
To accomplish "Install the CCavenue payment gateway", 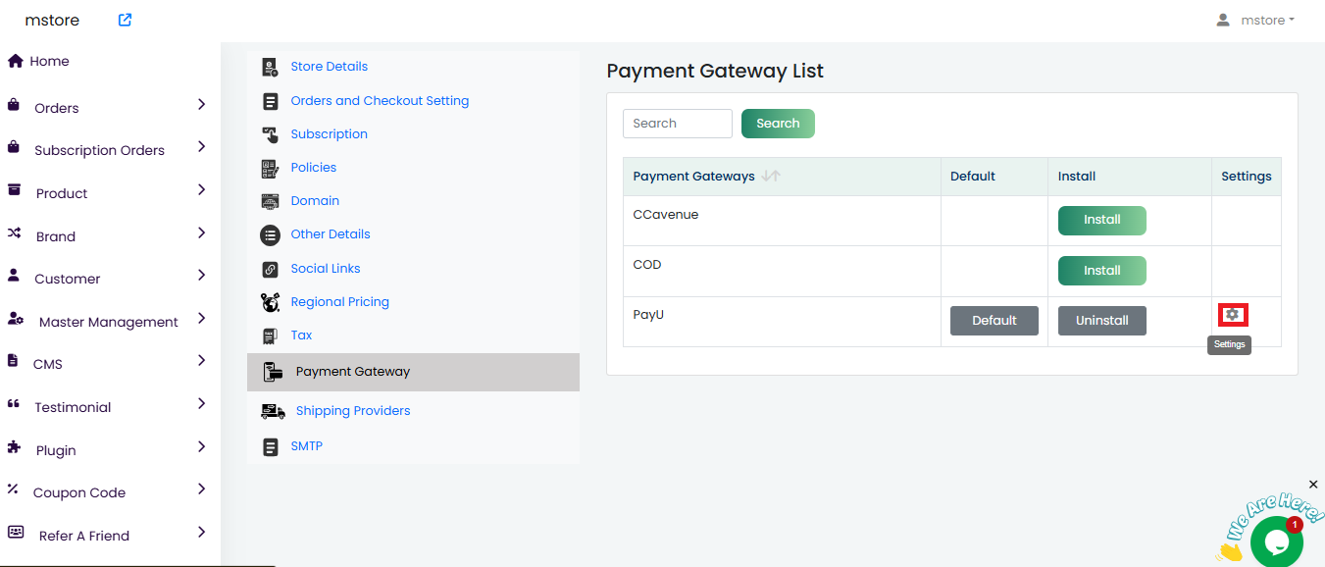I will [1101, 220].
